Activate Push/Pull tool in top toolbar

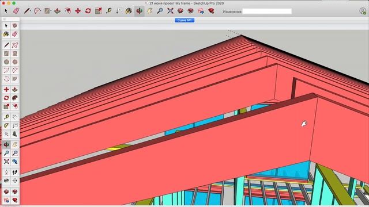point(58,11)
